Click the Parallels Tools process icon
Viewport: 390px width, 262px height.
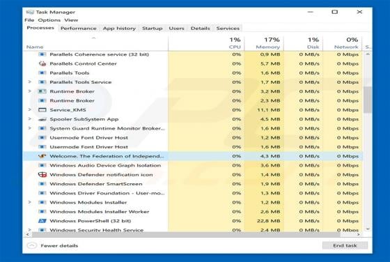coord(42,73)
